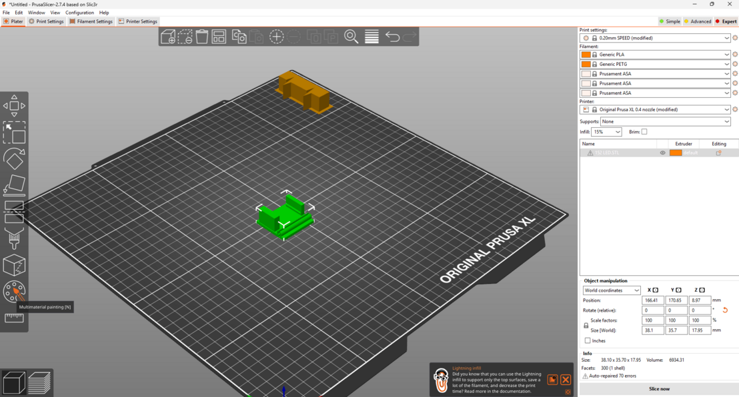Click the Delete all objects toolbar icon
This screenshot has height=397, width=739.
[201, 37]
